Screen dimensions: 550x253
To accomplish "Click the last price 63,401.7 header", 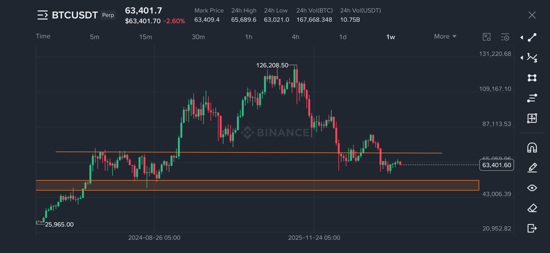I will 144,10.
